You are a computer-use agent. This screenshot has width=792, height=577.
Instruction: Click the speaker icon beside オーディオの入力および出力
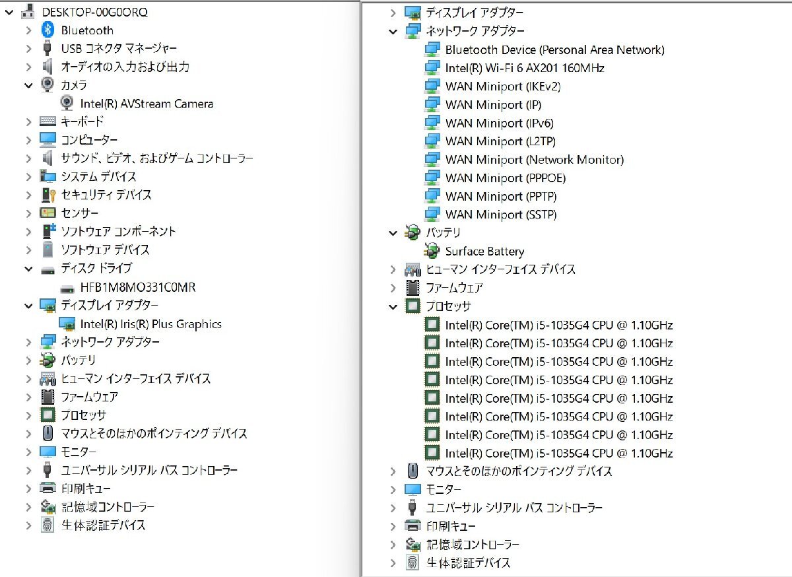[48, 67]
